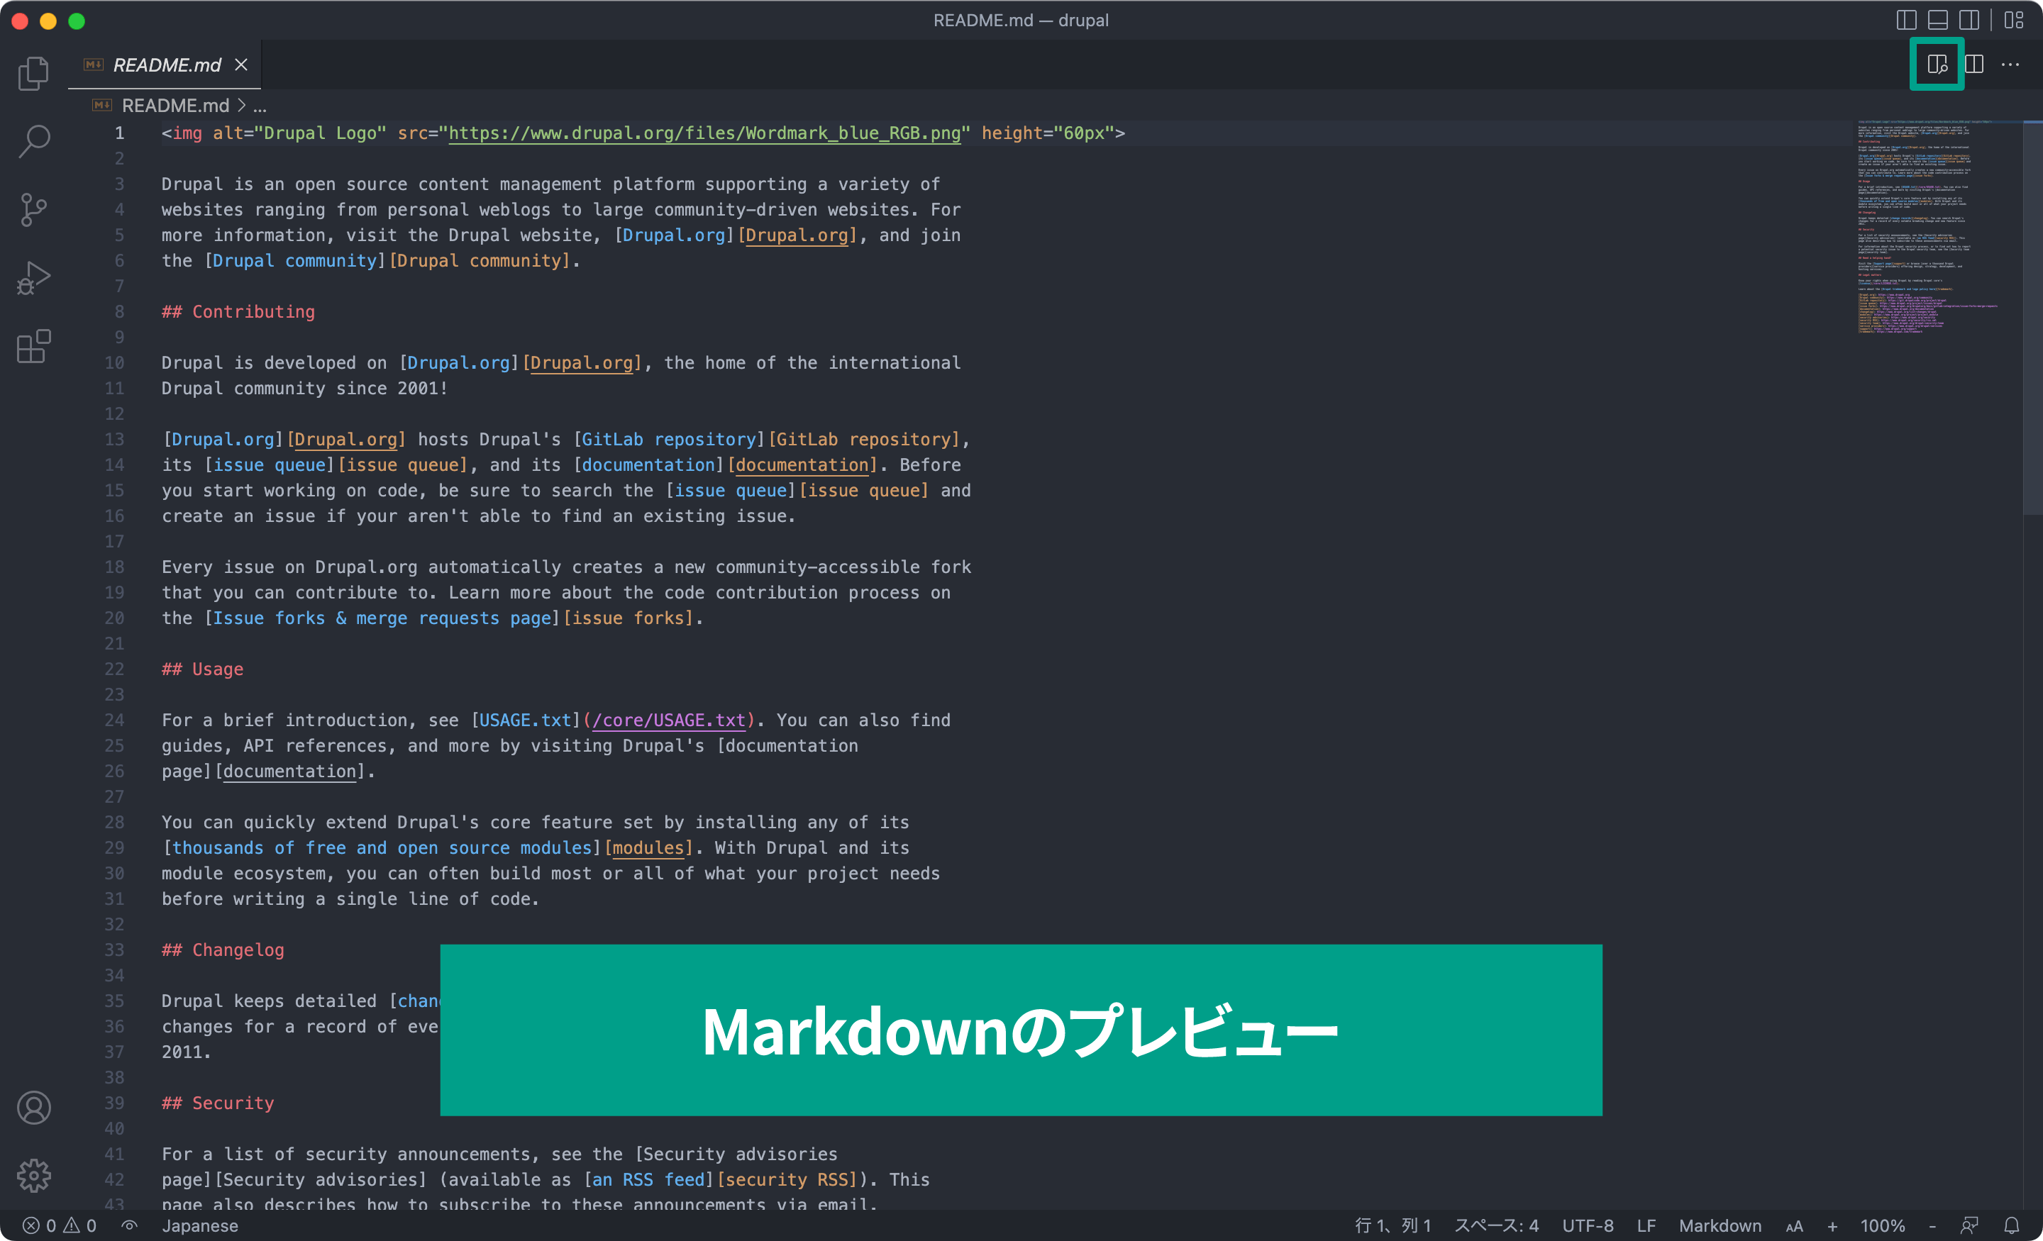Open go-to-line from 行 1、列 1

click(x=1393, y=1225)
